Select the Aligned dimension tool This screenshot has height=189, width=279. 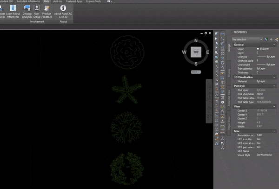click(x=222, y=39)
